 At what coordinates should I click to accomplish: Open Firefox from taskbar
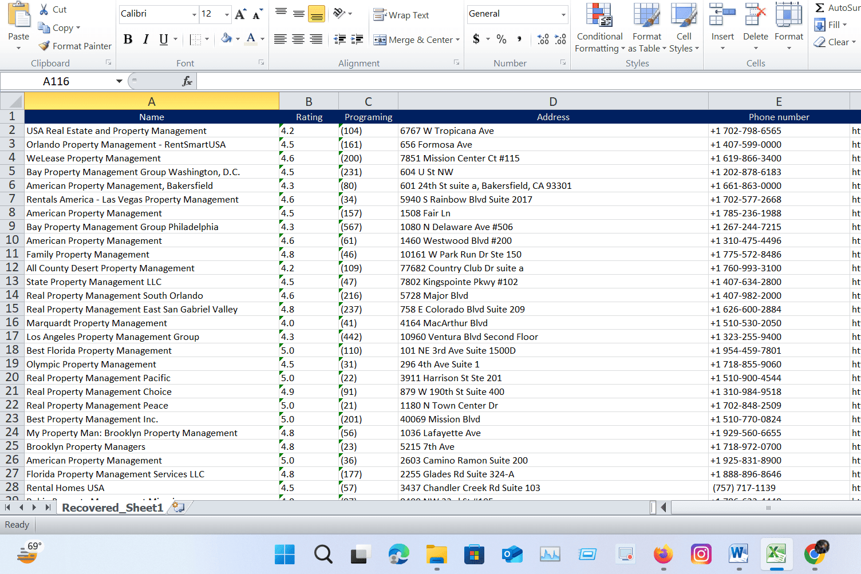coord(663,554)
